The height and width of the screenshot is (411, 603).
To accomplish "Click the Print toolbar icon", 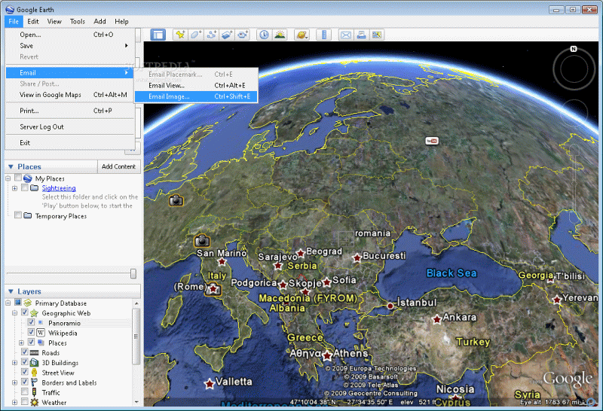I will (x=362, y=35).
